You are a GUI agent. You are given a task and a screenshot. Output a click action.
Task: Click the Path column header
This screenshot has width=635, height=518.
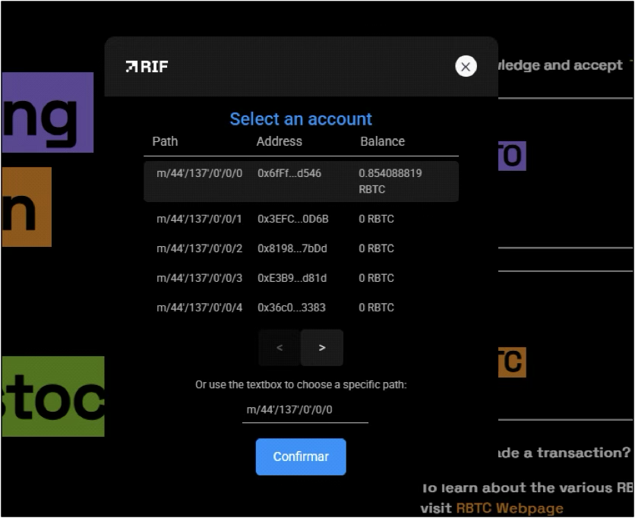[165, 141]
